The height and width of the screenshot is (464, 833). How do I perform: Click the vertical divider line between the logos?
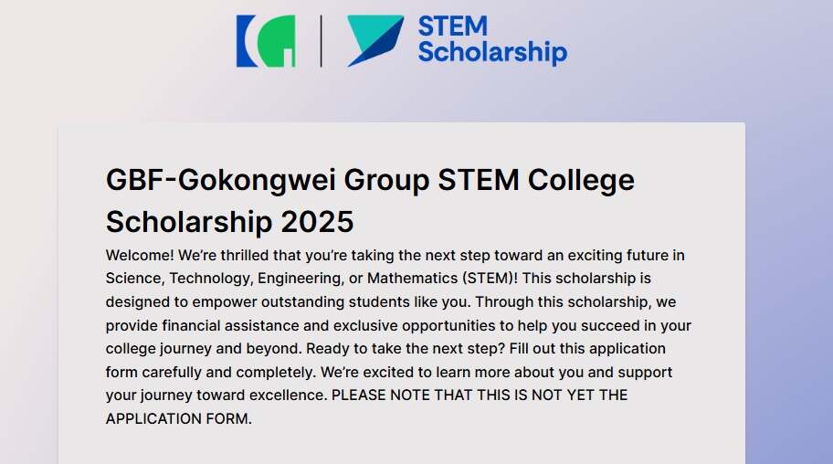point(321,41)
